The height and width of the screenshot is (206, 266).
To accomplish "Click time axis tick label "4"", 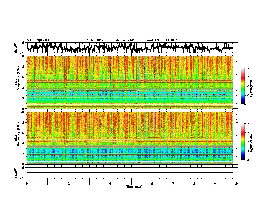I will (110, 184).
